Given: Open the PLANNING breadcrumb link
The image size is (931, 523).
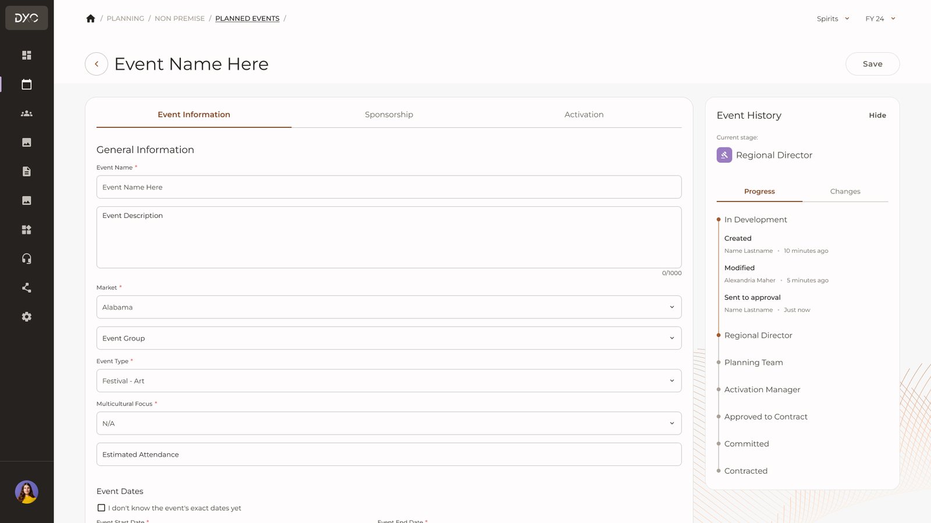Looking at the screenshot, I should click(x=125, y=19).
